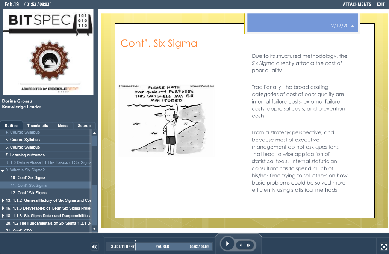Image resolution: width=389 pixels, height=254 pixels.
Task: Open slide 16. 1.1.3 Deliverables
Action: click(46, 208)
